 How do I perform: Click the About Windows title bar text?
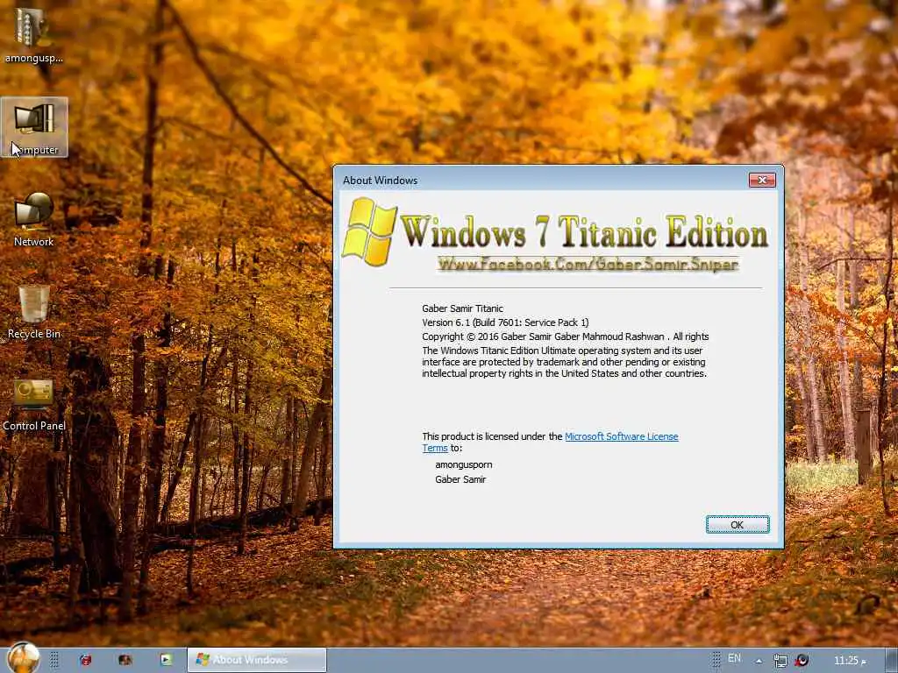(x=381, y=181)
